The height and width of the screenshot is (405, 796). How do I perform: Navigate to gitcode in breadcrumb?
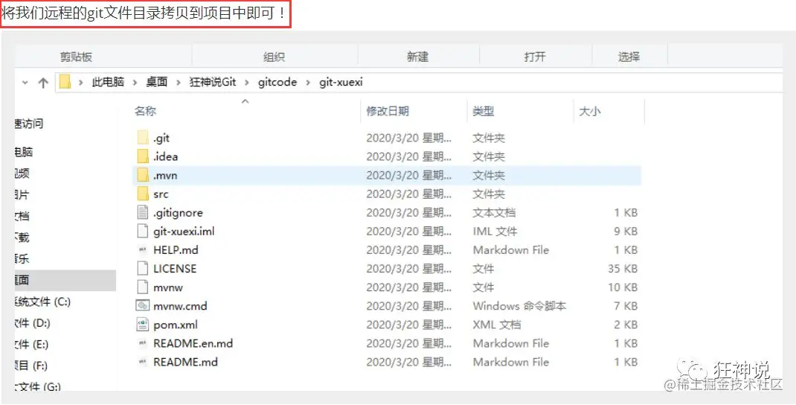pyautogui.click(x=277, y=83)
